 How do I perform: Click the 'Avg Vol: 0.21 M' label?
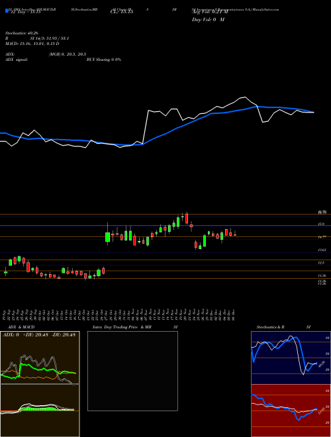click(210, 12)
